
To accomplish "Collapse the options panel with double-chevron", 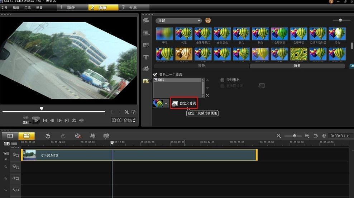I will 351,66.
